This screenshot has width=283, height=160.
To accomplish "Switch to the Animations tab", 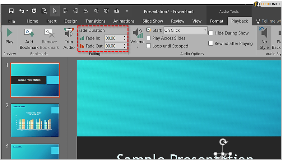I will coord(124,21).
